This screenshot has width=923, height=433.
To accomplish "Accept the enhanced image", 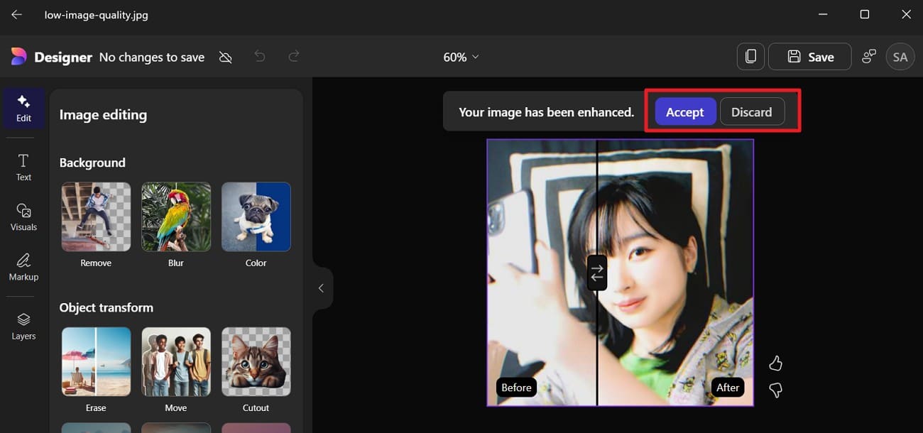I will click(x=684, y=111).
